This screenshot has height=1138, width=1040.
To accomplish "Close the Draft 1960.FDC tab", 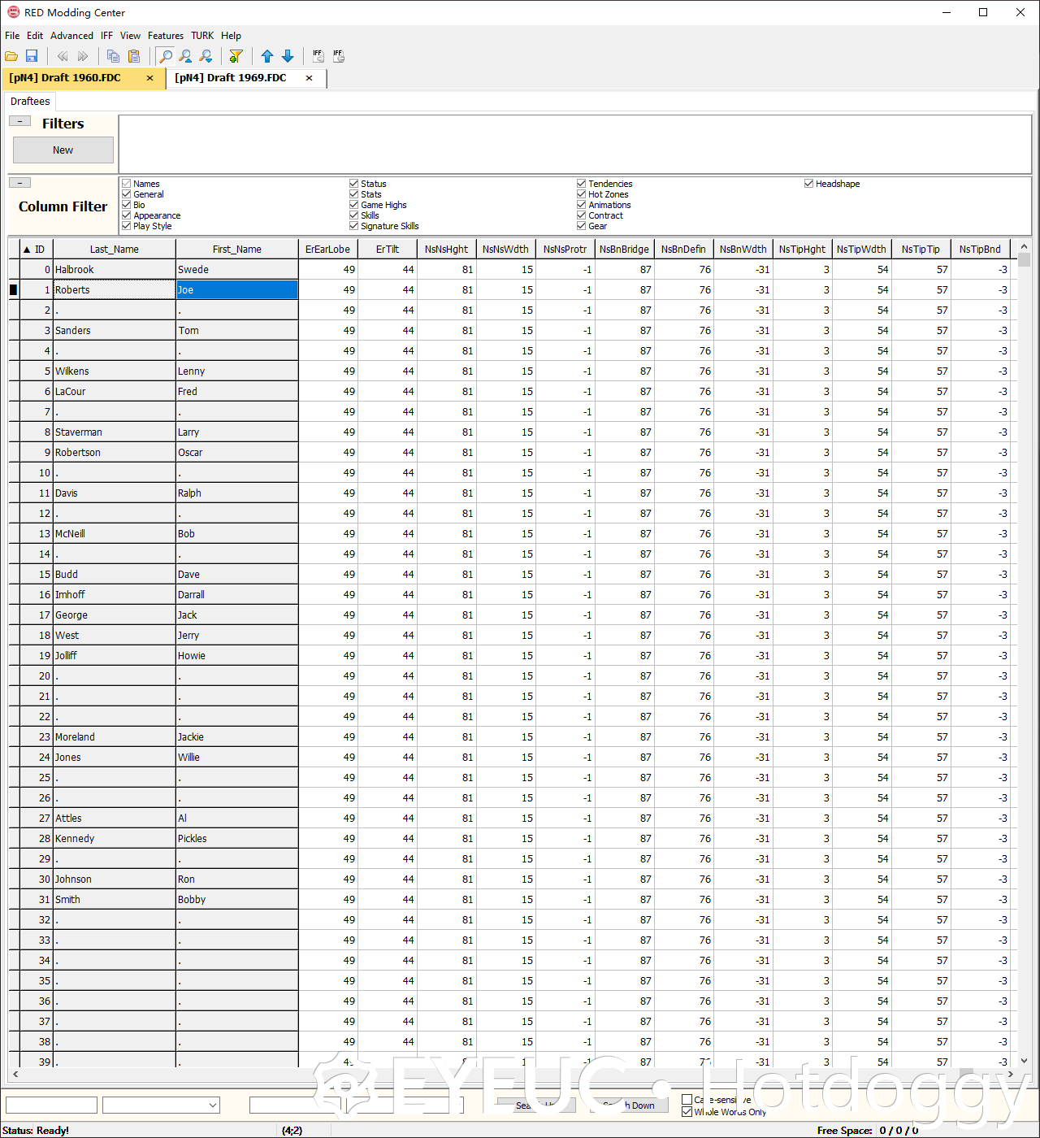I will pyautogui.click(x=149, y=78).
